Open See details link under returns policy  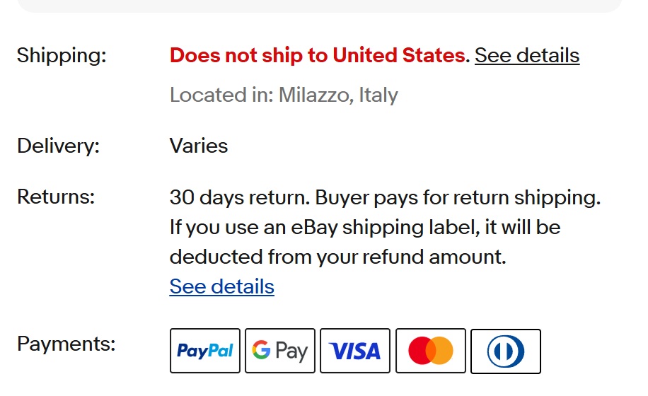coord(221,286)
